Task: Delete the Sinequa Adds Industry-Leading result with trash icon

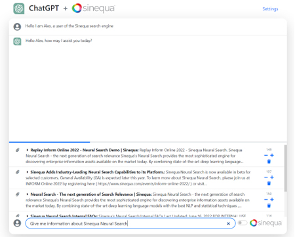Action: [x=269, y=183]
